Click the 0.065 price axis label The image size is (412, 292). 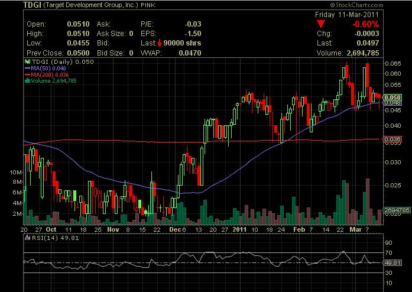pyautogui.click(x=393, y=64)
